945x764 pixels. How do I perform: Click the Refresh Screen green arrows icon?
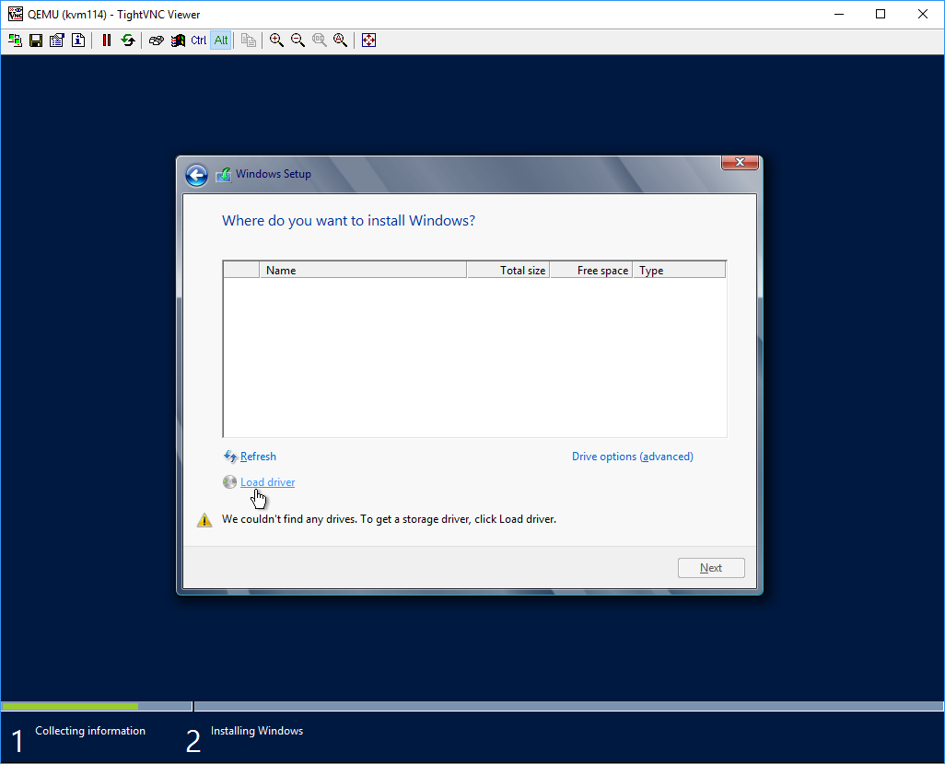[x=128, y=41]
